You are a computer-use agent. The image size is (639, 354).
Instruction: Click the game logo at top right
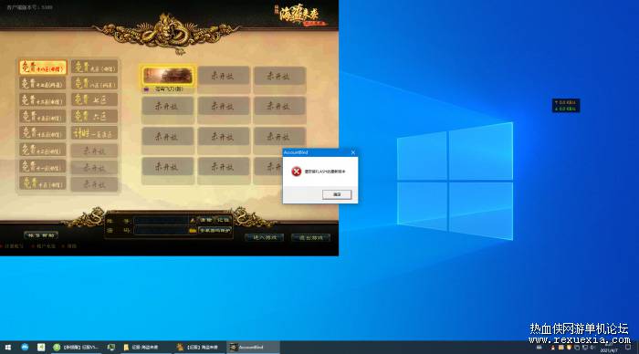301,16
